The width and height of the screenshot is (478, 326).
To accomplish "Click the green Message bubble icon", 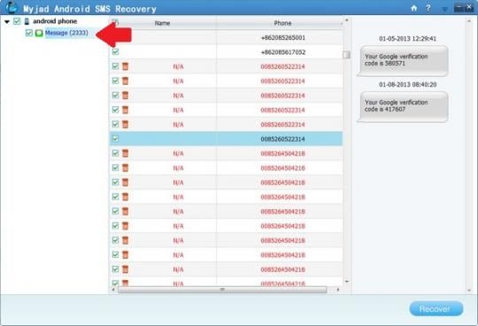I will point(39,33).
